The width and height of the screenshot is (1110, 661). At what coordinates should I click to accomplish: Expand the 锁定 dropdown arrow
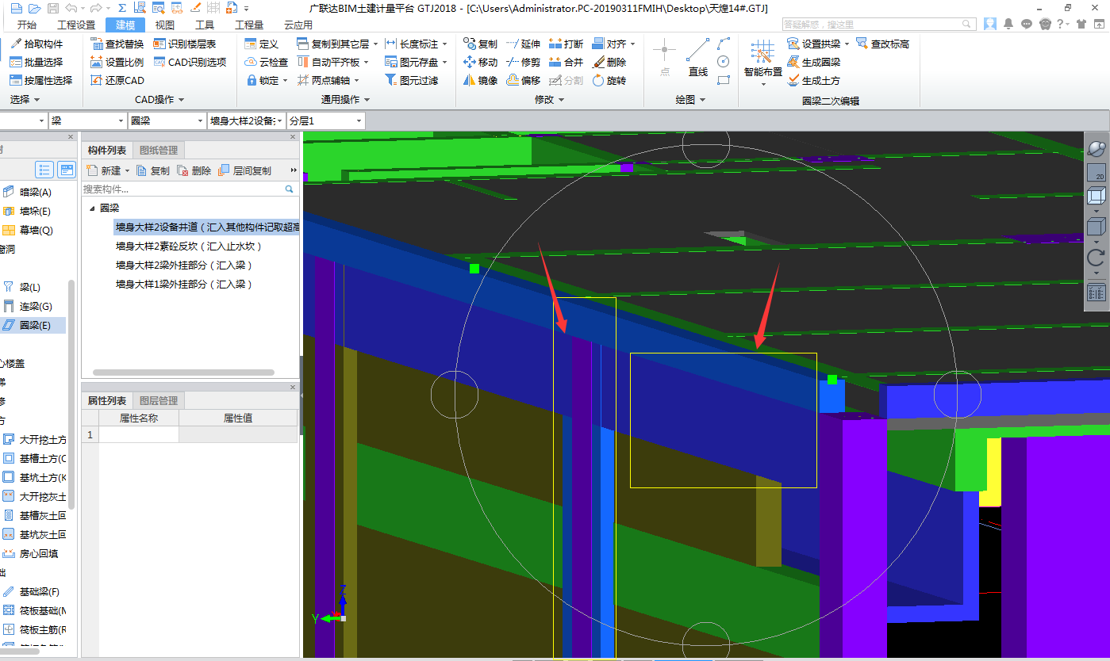click(285, 80)
